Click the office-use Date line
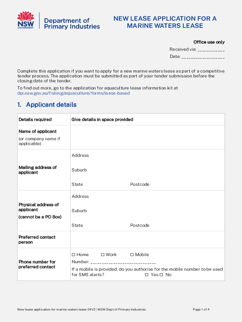Image resolution: width=242 pixels, height=322 pixels. (203, 57)
